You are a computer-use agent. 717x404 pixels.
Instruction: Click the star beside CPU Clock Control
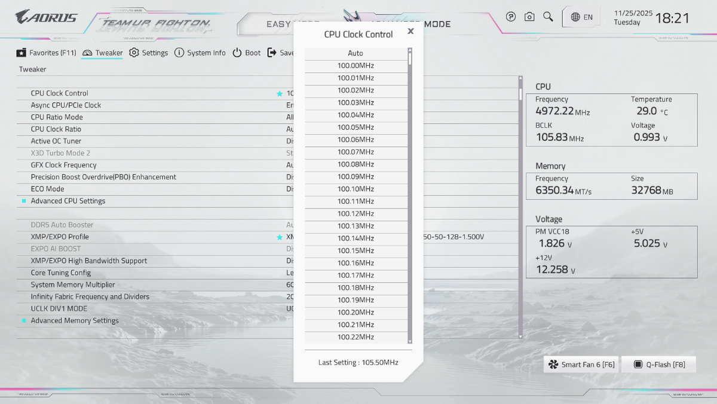(279, 94)
